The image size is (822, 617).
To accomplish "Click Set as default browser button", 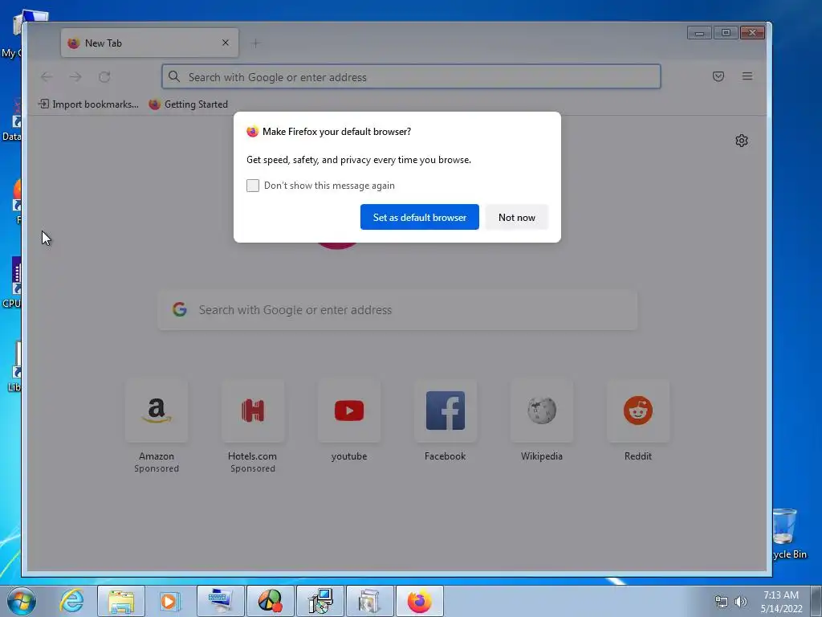I will pyautogui.click(x=419, y=217).
